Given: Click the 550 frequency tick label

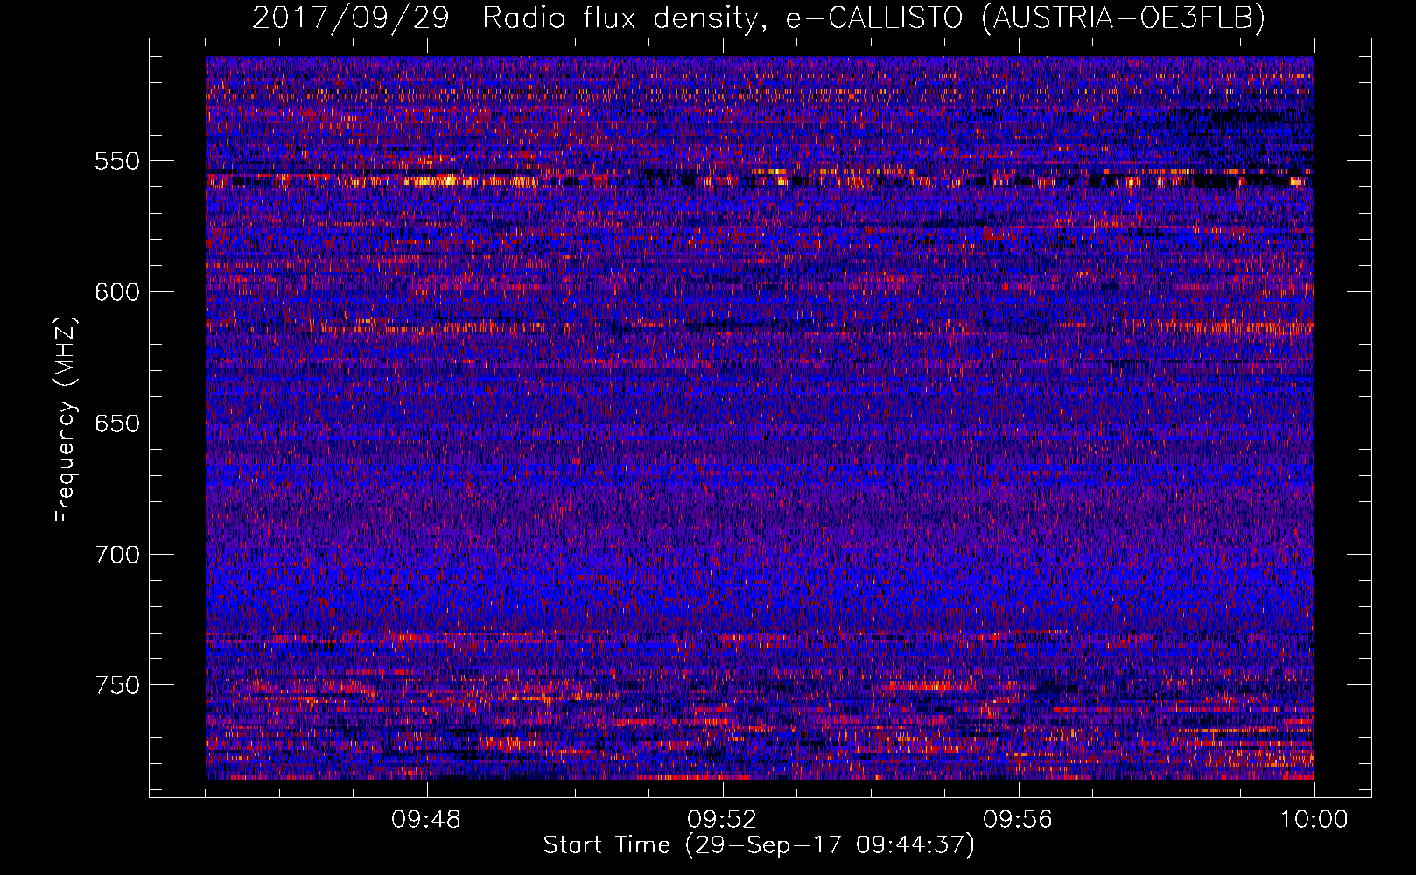Looking at the screenshot, I should pos(117,161).
